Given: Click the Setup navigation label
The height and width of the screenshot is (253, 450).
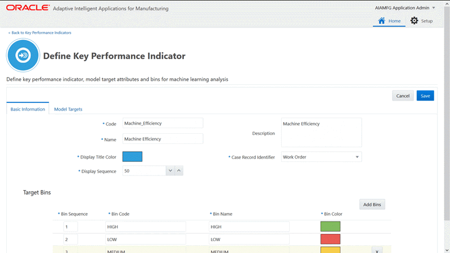Looking at the screenshot, I should (x=427, y=21).
